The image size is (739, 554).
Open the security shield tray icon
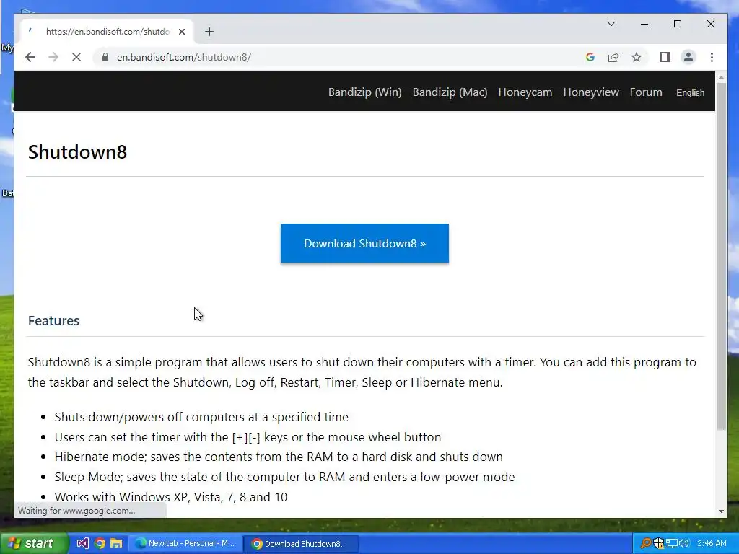pyautogui.click(x=658, y=543)
